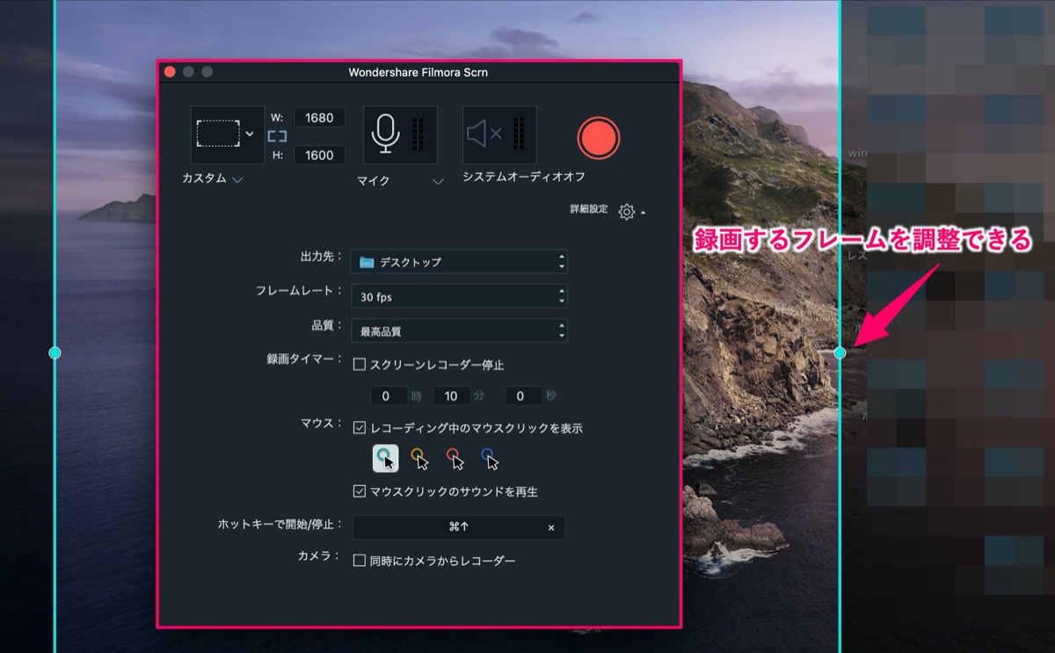The width and height of the screenshot is (1055, 653).
Task: Click the microphone icon
Action: 384,134
